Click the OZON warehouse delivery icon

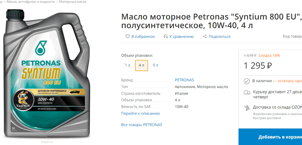click(x=247, y=107)
